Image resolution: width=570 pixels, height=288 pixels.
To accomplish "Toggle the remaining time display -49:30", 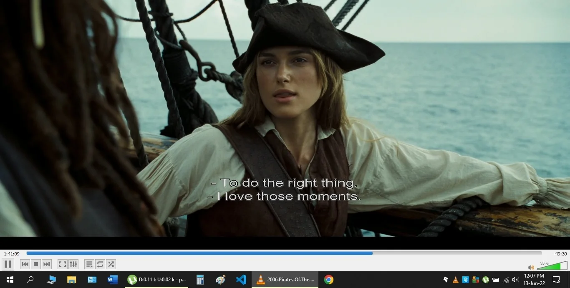I will 560,254.
